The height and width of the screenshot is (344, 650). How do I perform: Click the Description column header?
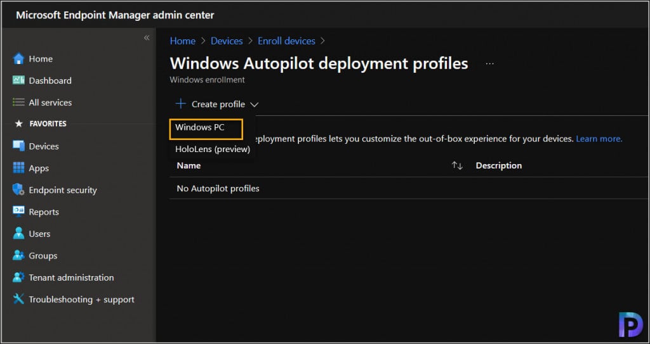499,165
